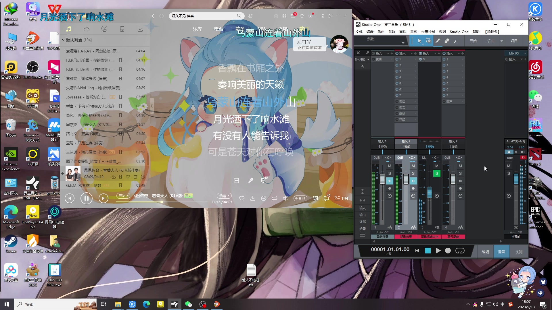Go to previous song in Kugou
Image resolution: width=552 pixels, height=310 pixels.
tap(70, 198)
